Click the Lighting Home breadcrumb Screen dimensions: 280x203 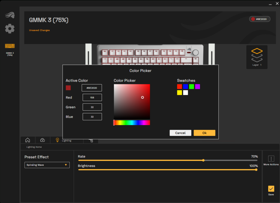[34, 147]
